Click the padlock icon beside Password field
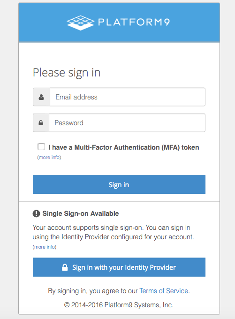This screenshot has height=319, width=235. click(41, 123)
